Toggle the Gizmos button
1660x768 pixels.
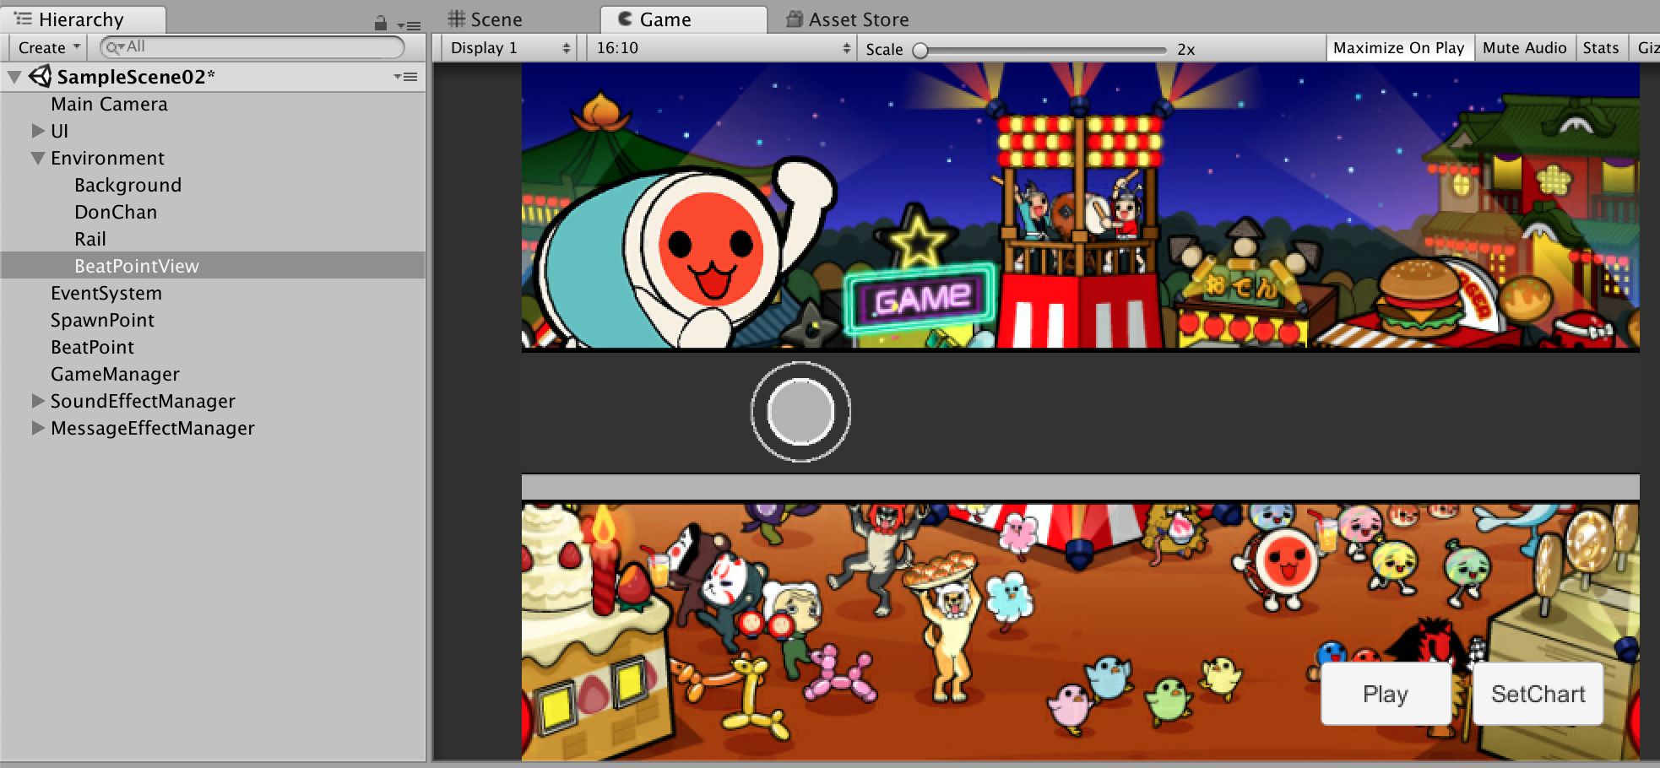tap(1646, 48)
